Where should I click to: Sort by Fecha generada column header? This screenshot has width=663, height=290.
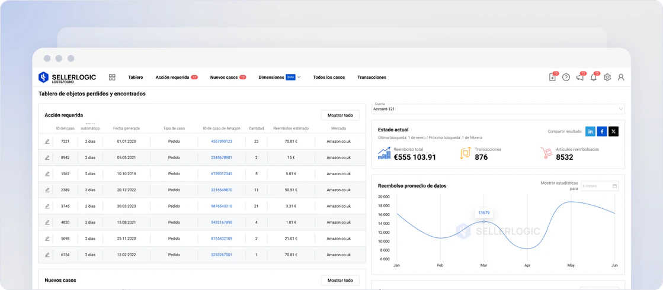[126, 128]
